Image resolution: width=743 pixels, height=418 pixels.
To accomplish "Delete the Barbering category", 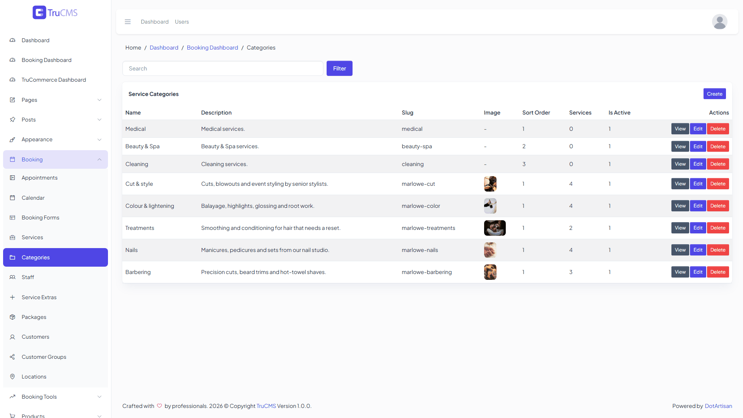I will pyautogui.click(x=718, y=272).
